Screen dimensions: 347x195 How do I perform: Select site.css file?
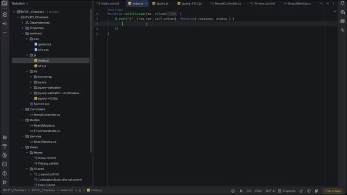point(42,50)
